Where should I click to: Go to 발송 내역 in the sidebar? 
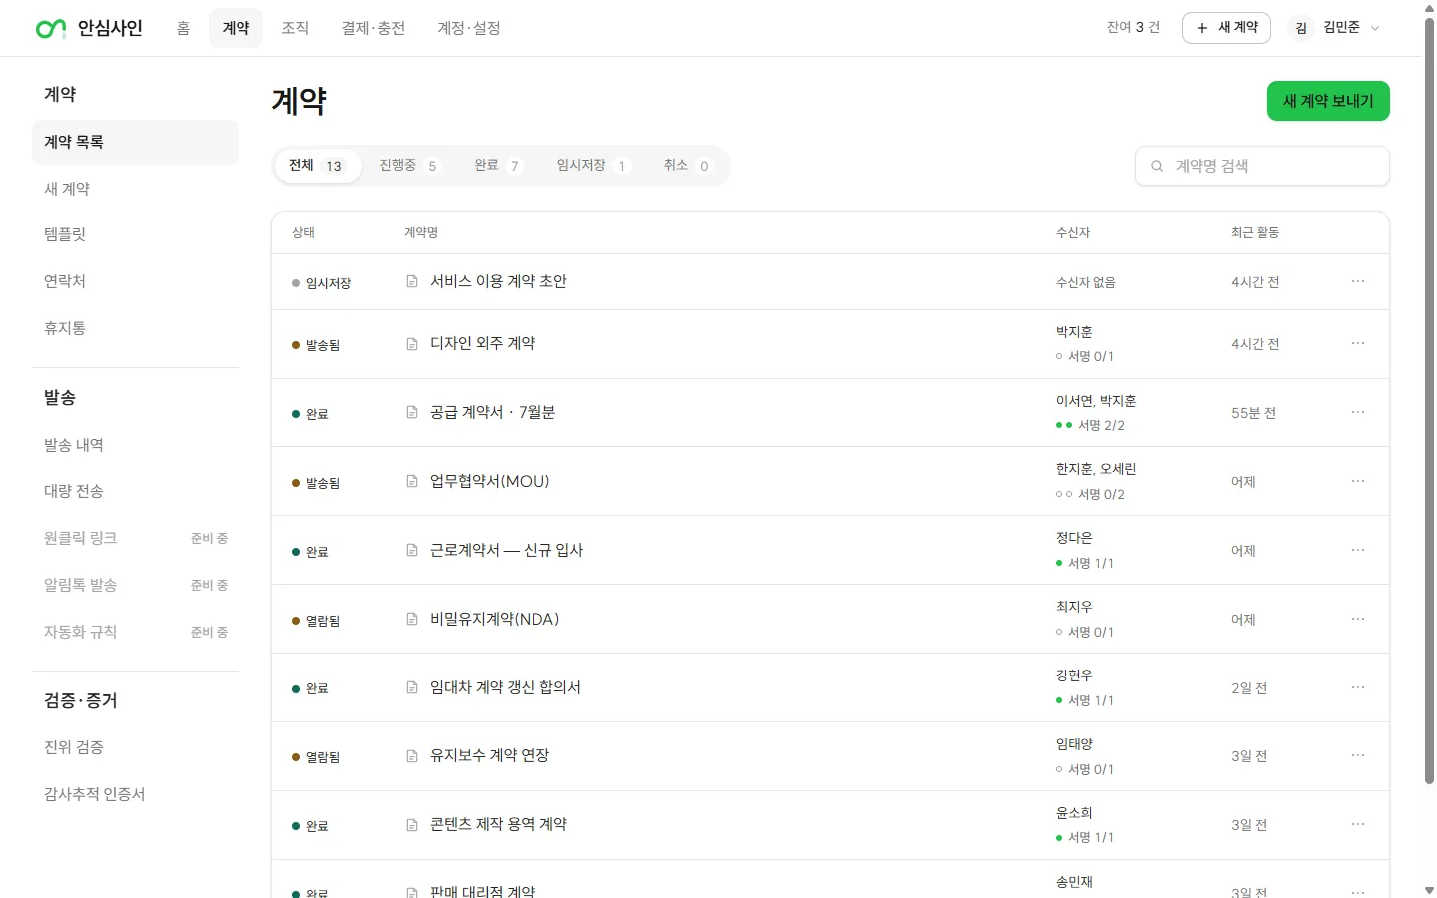point(136,445)
